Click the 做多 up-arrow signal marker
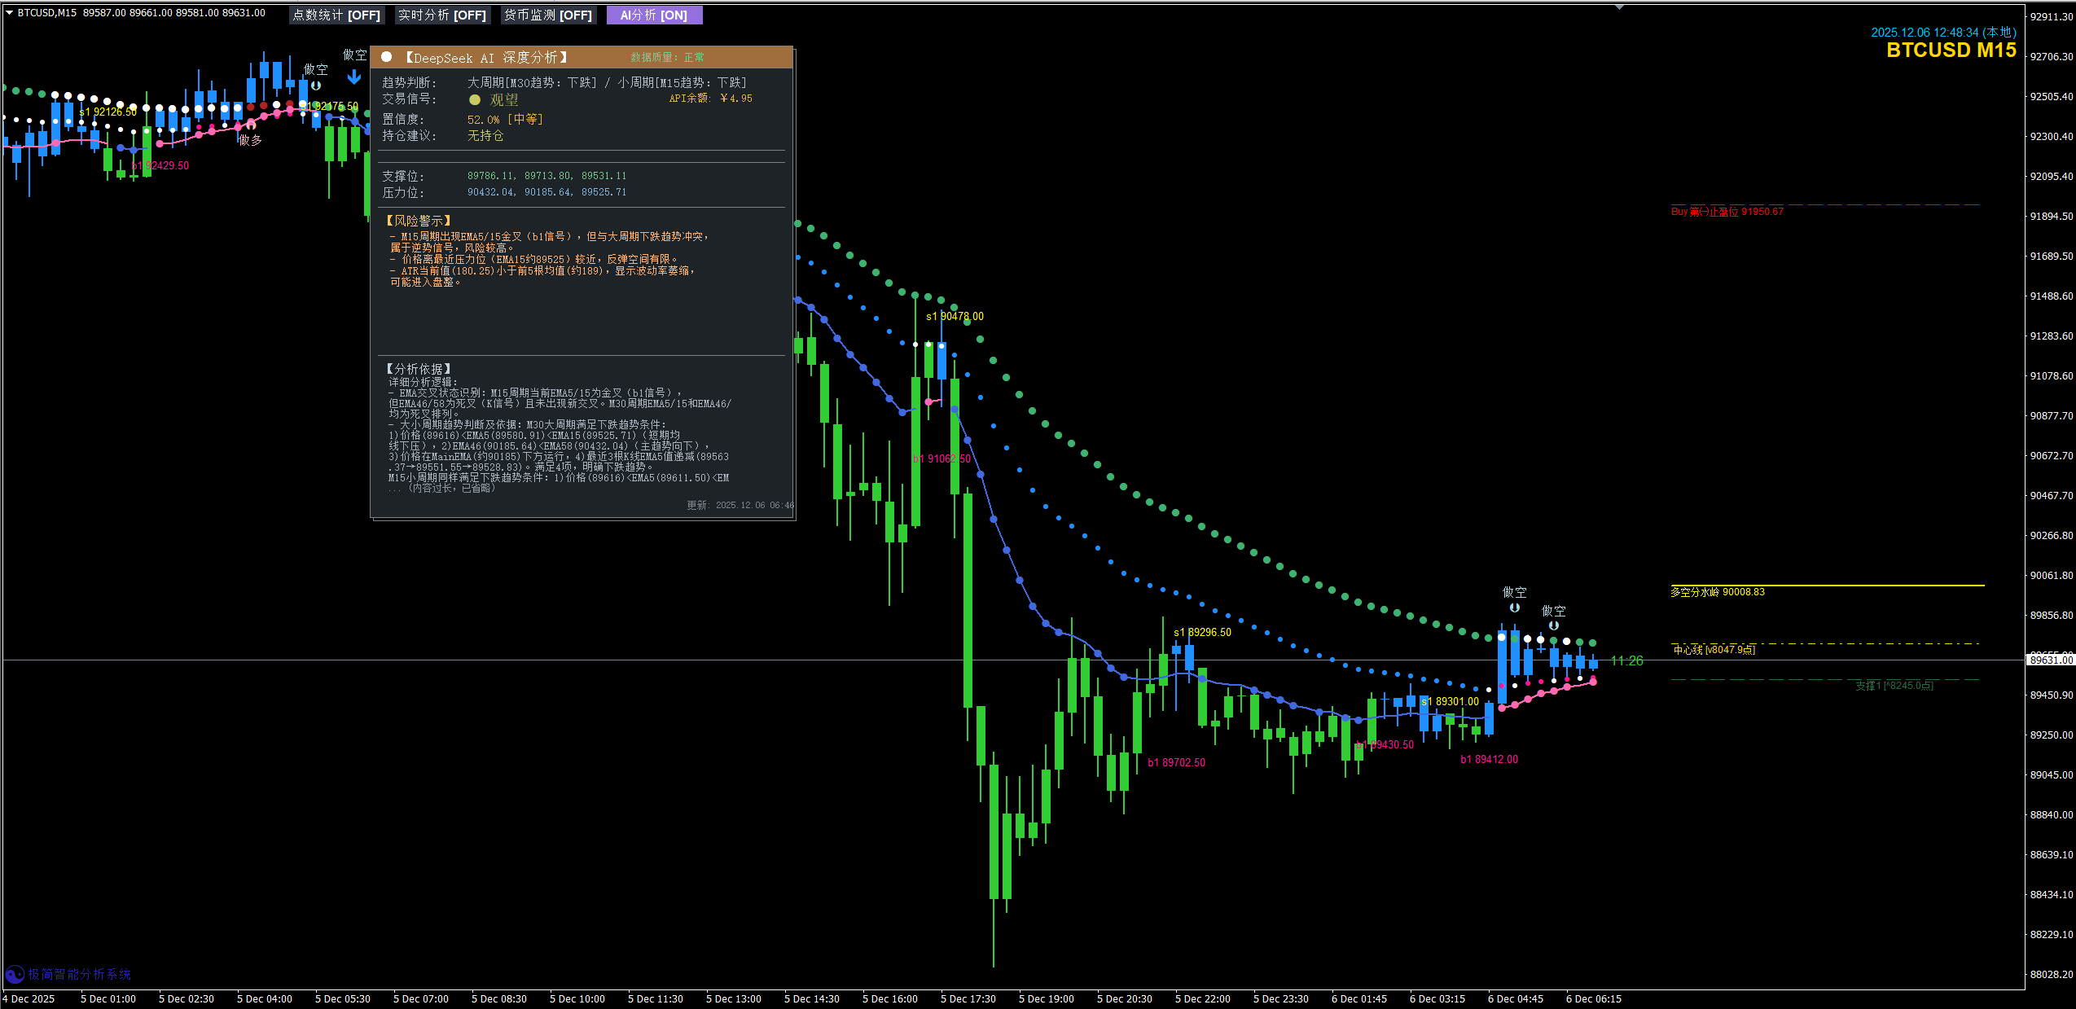Screen dimensions: 2076x1009 tap(250, 126)
